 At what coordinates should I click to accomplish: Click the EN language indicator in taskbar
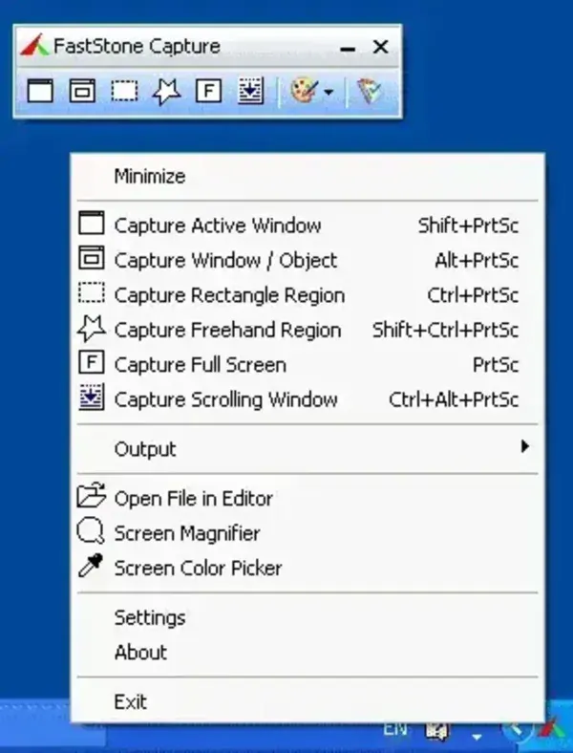(x=395, y=729)
